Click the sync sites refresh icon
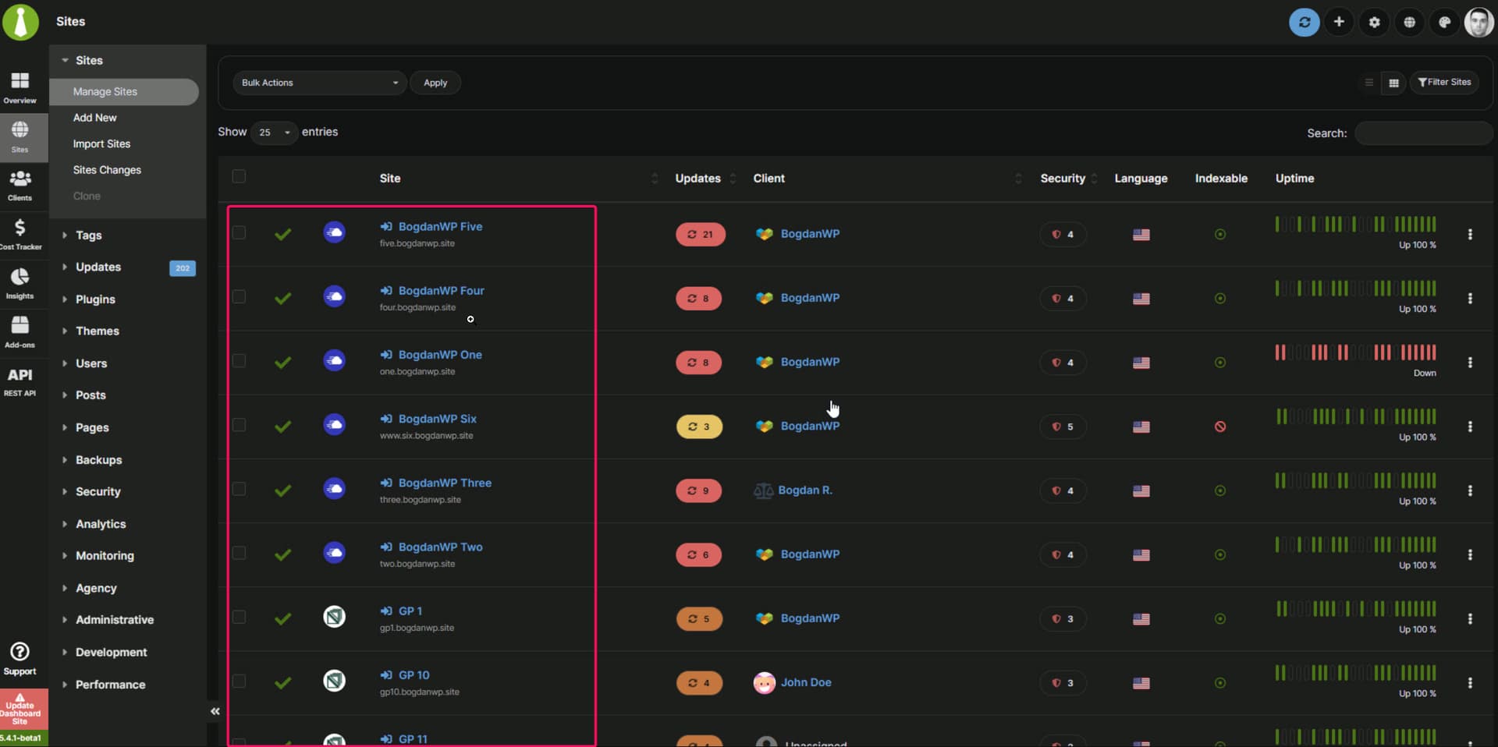Viewport: 1498px width, 747px height. tap(1304, 22)
